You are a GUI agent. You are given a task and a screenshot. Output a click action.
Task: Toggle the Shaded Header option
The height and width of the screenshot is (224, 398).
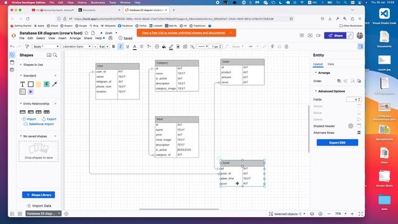[359, 126]
